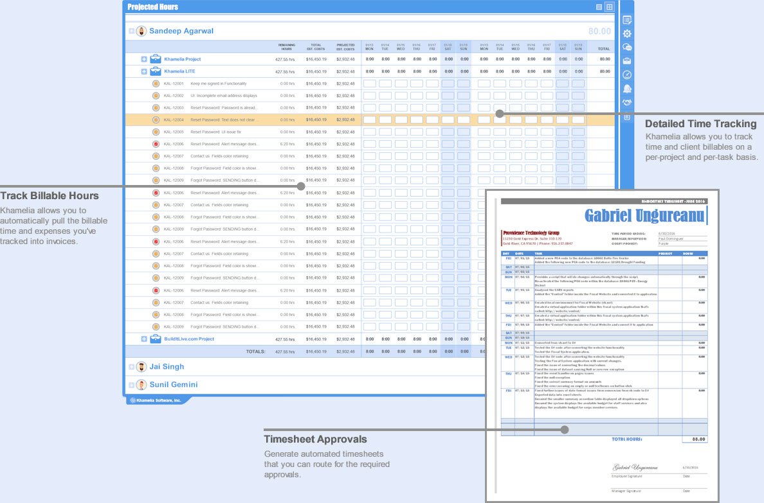Click the status icon of task KAL-12001
The height and width of the screenshot is (503, 764).
(x=156, y=84)
